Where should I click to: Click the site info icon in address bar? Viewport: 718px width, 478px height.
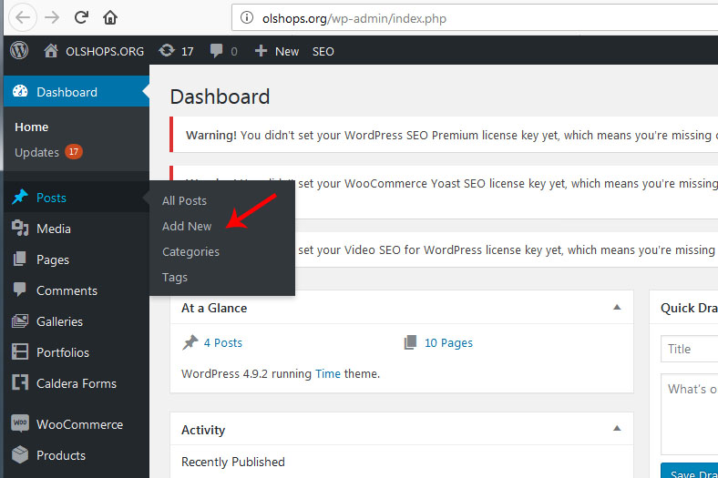pos(247,18)
